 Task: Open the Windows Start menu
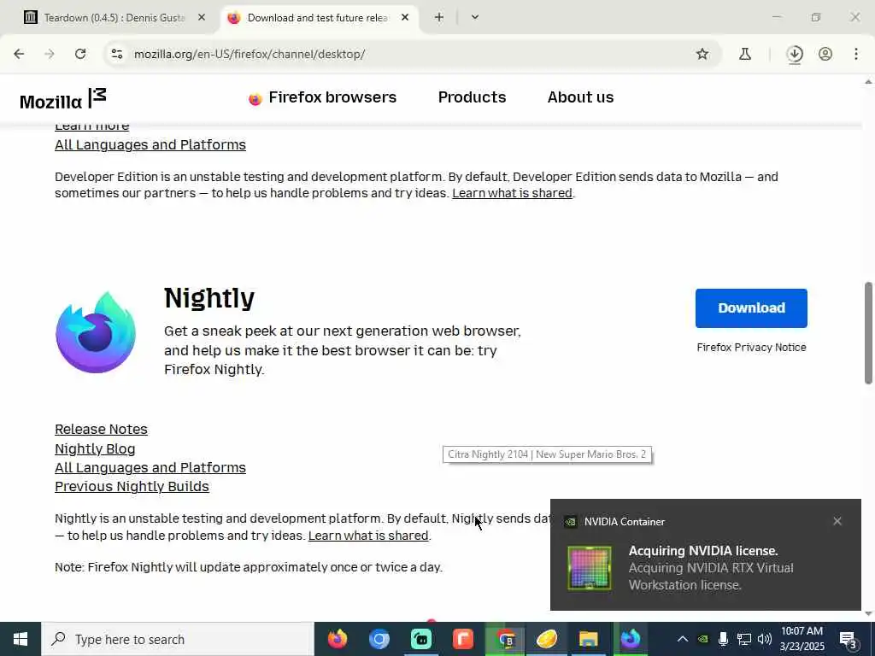pyautogui.click(x=21, y=639)
